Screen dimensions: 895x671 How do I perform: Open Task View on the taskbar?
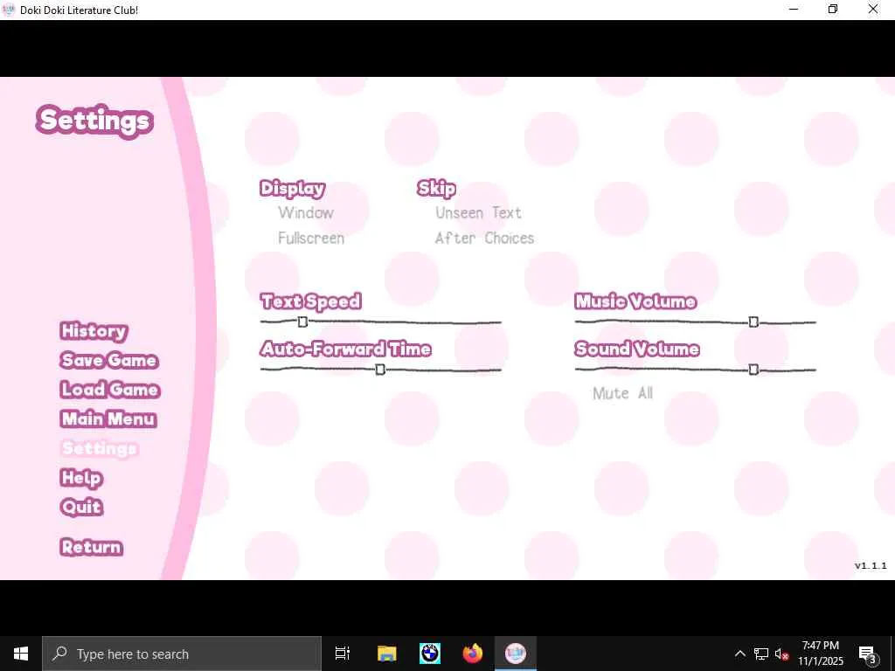pos(343,654)
